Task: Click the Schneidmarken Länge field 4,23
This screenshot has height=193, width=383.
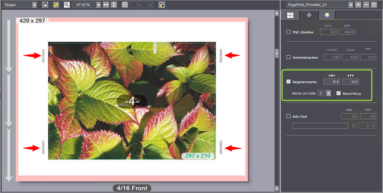Action: 350,57
